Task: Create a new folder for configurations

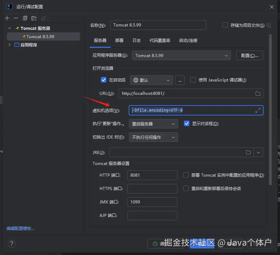Action: pos(34,18)
